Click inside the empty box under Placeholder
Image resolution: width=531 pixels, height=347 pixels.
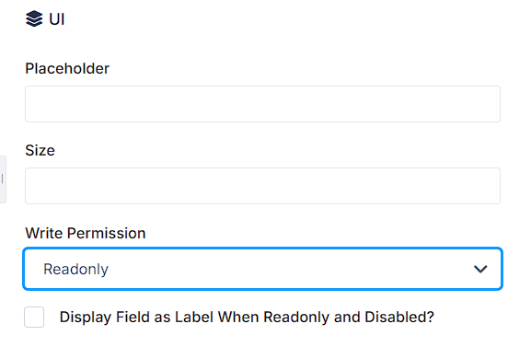coord(262,104)
